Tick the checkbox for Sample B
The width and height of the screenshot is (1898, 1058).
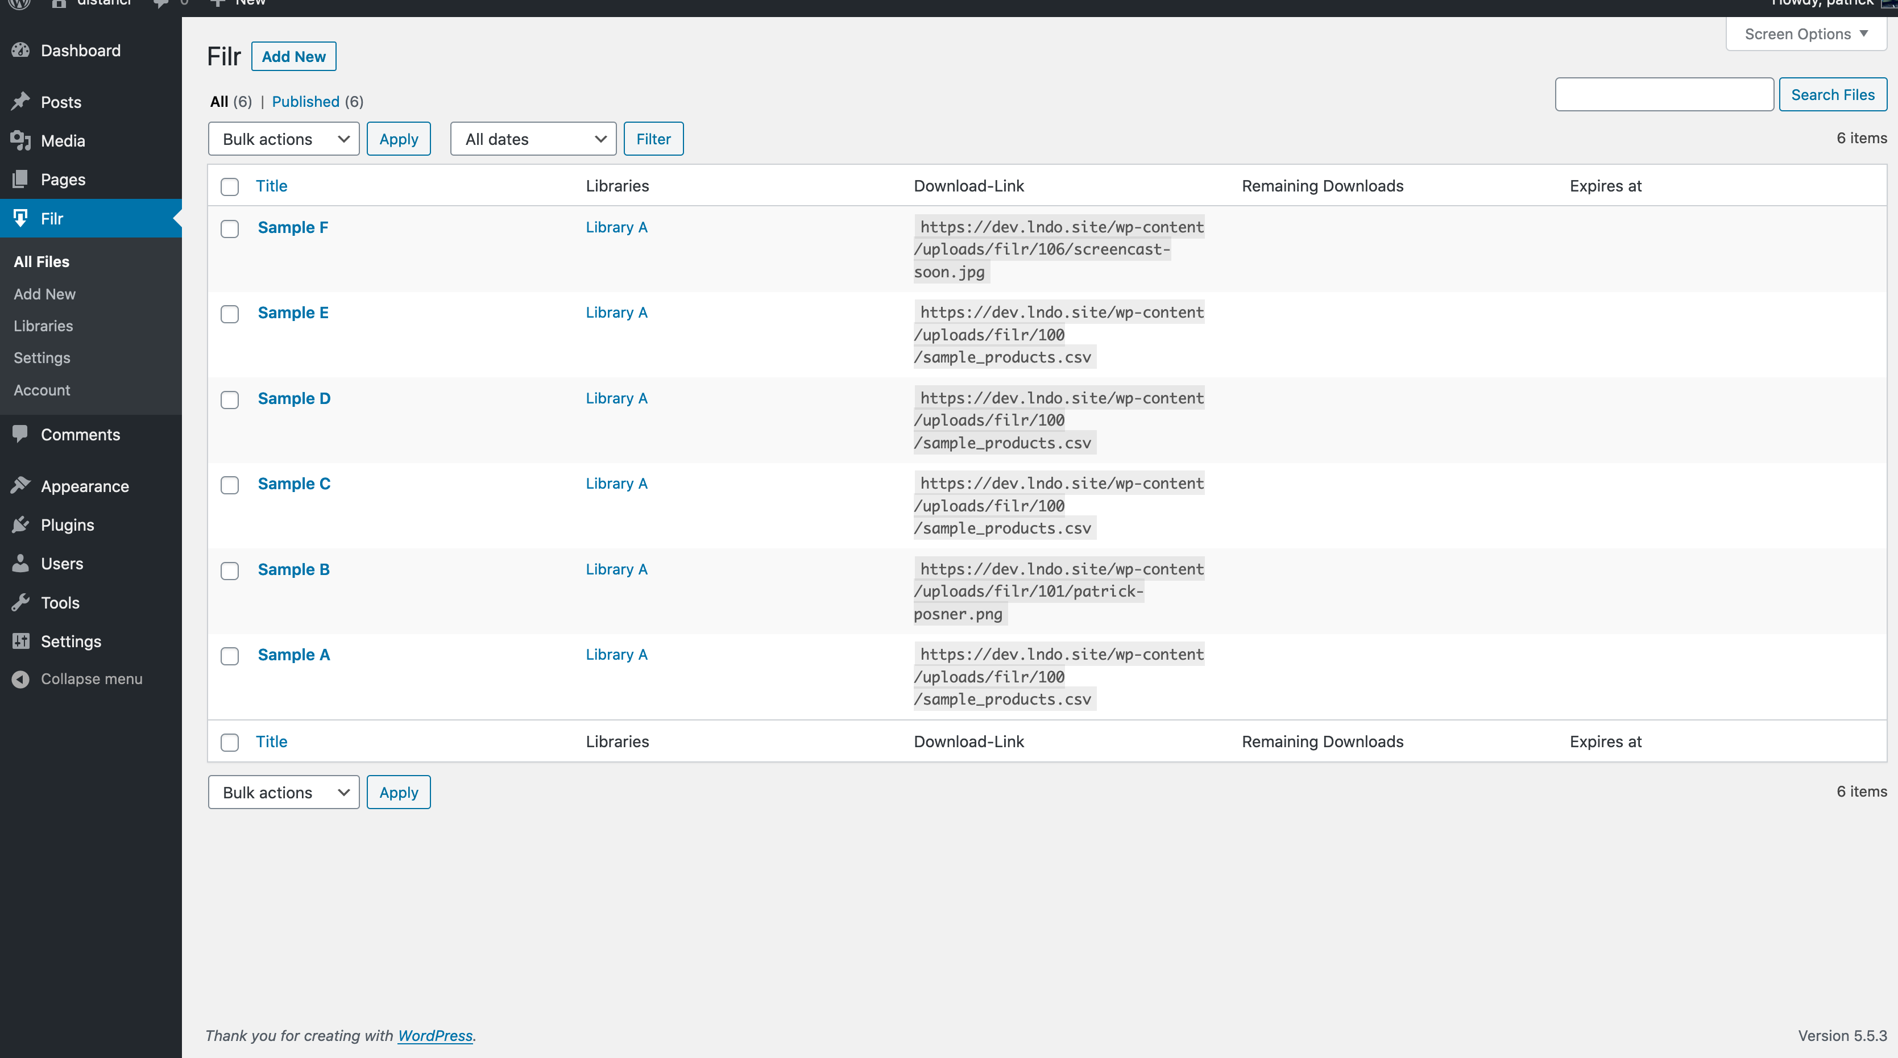click(230, 570)
